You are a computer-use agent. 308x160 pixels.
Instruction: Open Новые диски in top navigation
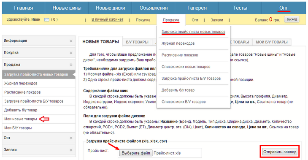(110, 8)
